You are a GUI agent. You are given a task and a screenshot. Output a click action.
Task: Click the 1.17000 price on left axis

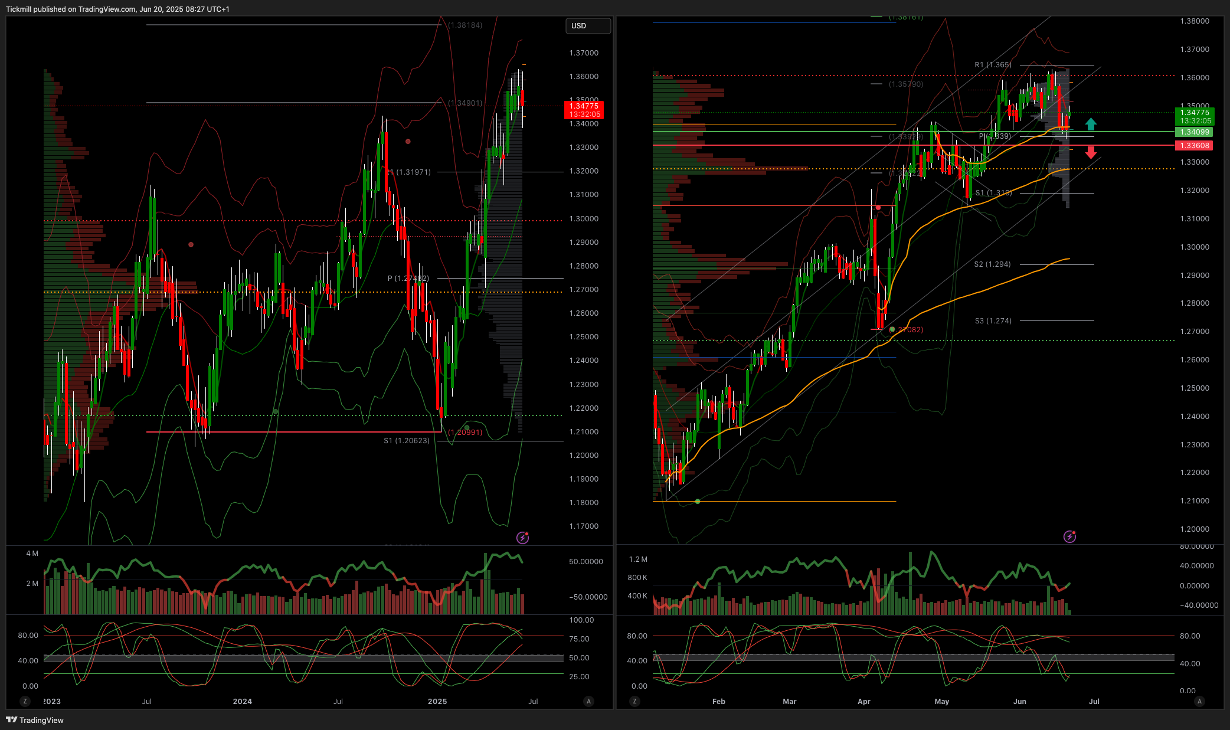584,526
